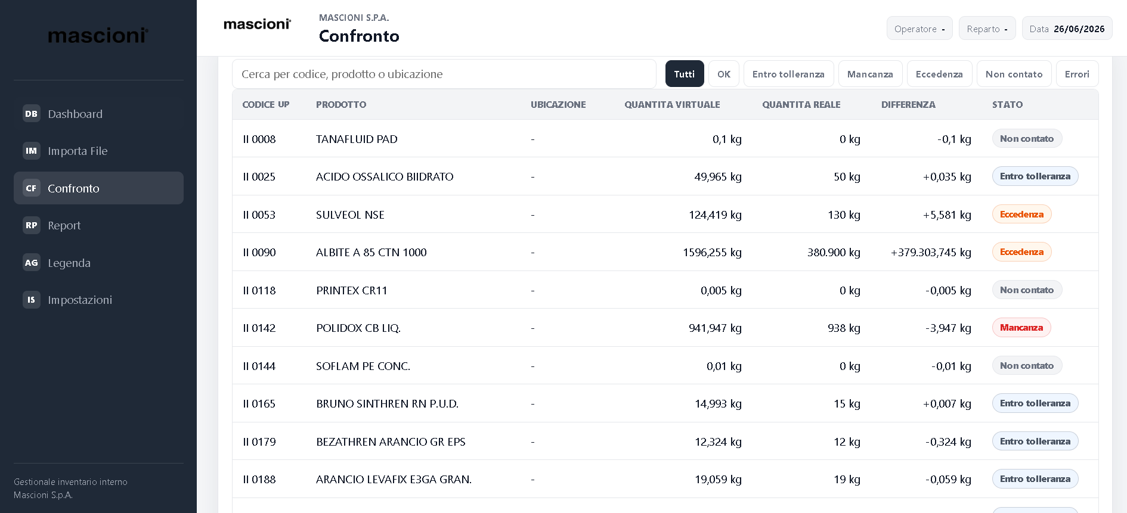1127x513 pixels.
Task: Click the RP Report icon badge
Action: tap(31, 225)
